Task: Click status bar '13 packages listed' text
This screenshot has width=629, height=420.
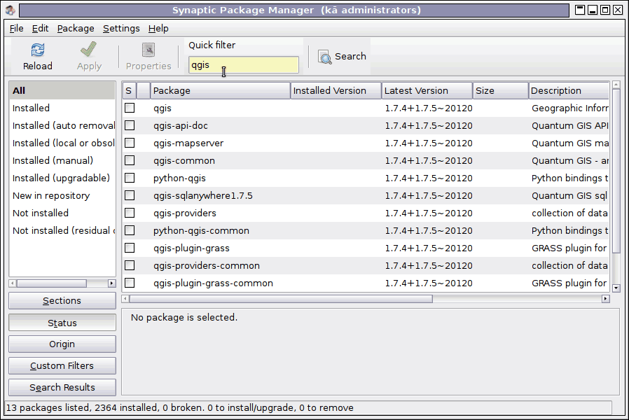Action: pos(49,407)
